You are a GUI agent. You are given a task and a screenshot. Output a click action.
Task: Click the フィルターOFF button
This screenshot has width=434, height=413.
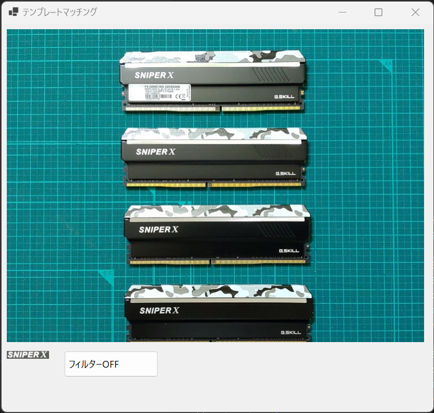111,364
